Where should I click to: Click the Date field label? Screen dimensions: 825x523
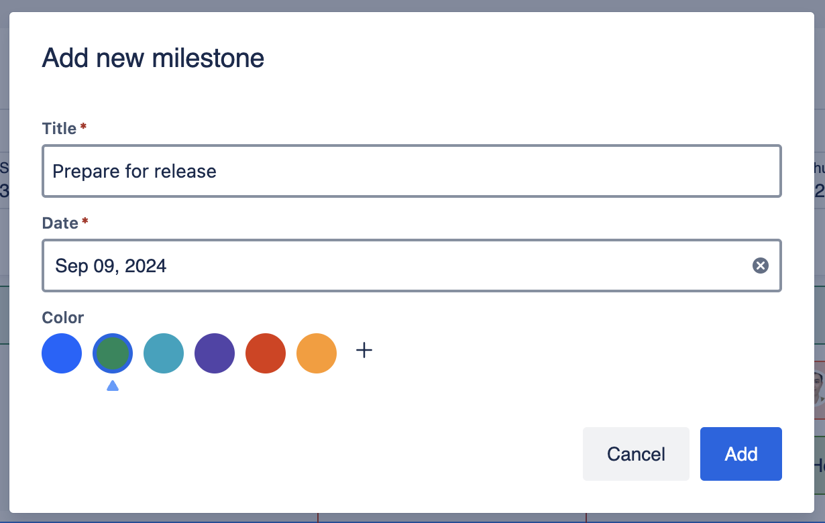point(60,223)
